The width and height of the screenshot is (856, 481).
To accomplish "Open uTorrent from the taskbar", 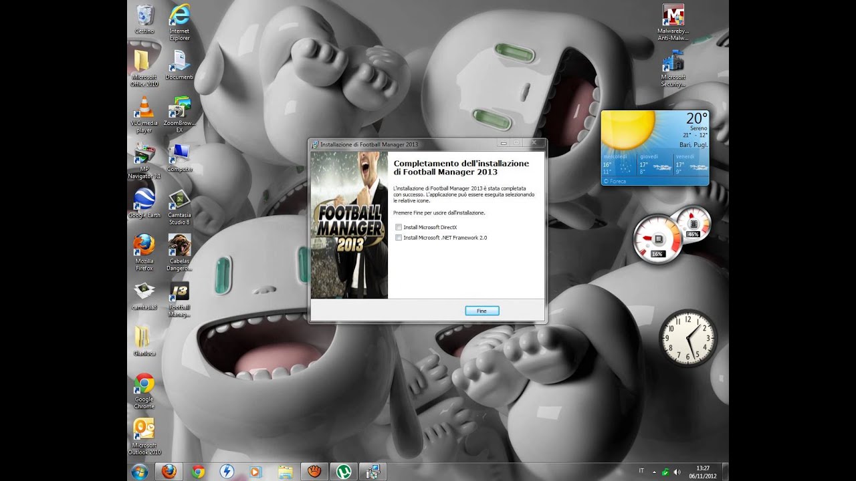I will (344, 472).
